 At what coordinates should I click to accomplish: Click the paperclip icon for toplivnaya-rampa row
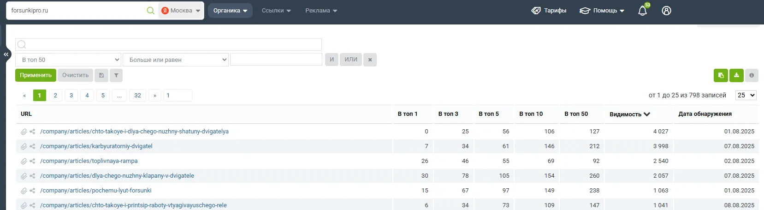(x=24, y=161)
